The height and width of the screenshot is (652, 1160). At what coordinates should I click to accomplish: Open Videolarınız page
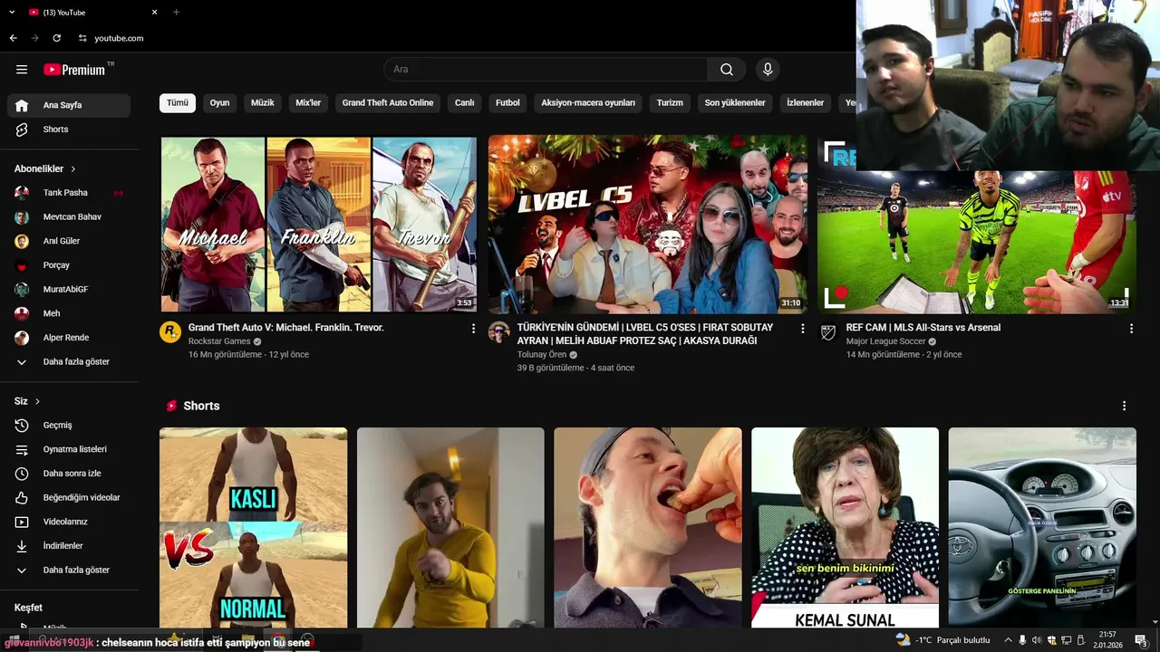[x=69, y=522]
